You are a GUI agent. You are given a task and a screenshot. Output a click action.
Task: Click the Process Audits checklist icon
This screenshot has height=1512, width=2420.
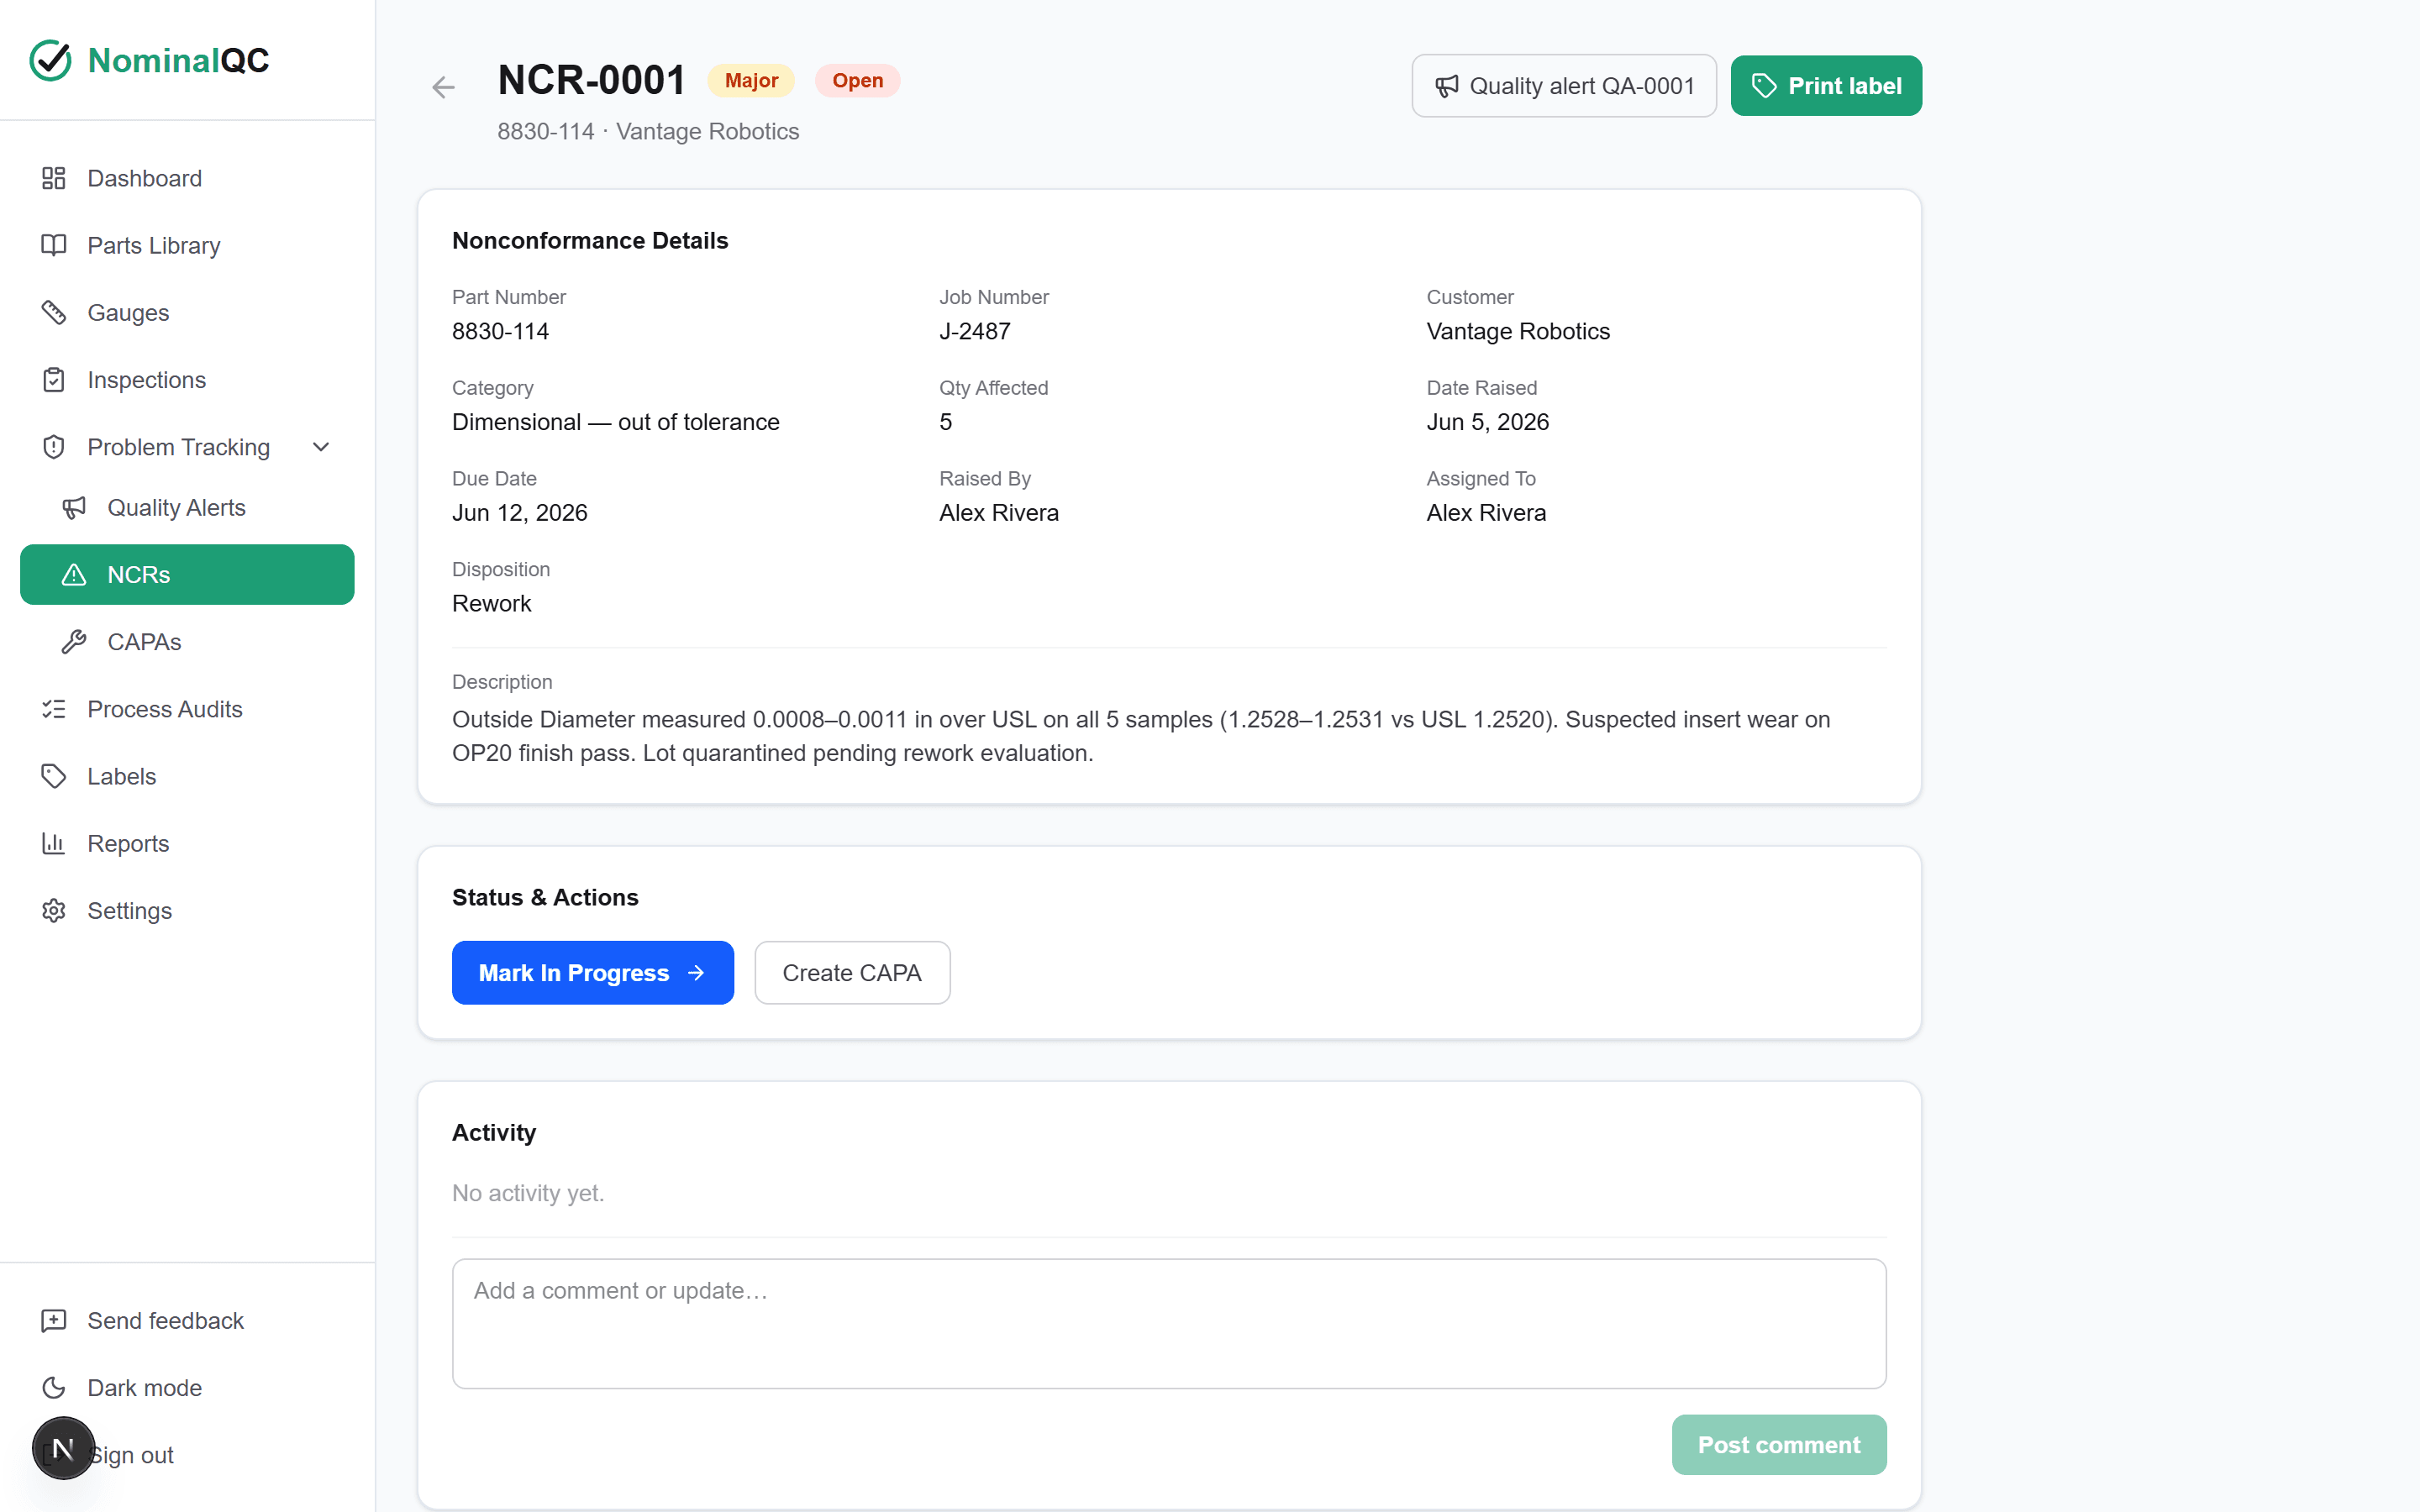pyautogui.click(x=54, y=709)
